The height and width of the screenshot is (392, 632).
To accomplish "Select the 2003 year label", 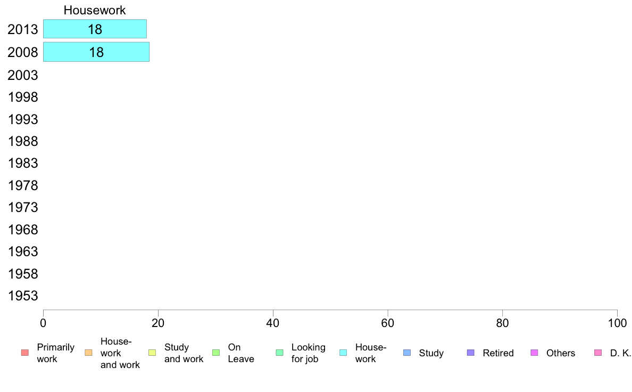I will click(23, 75).
